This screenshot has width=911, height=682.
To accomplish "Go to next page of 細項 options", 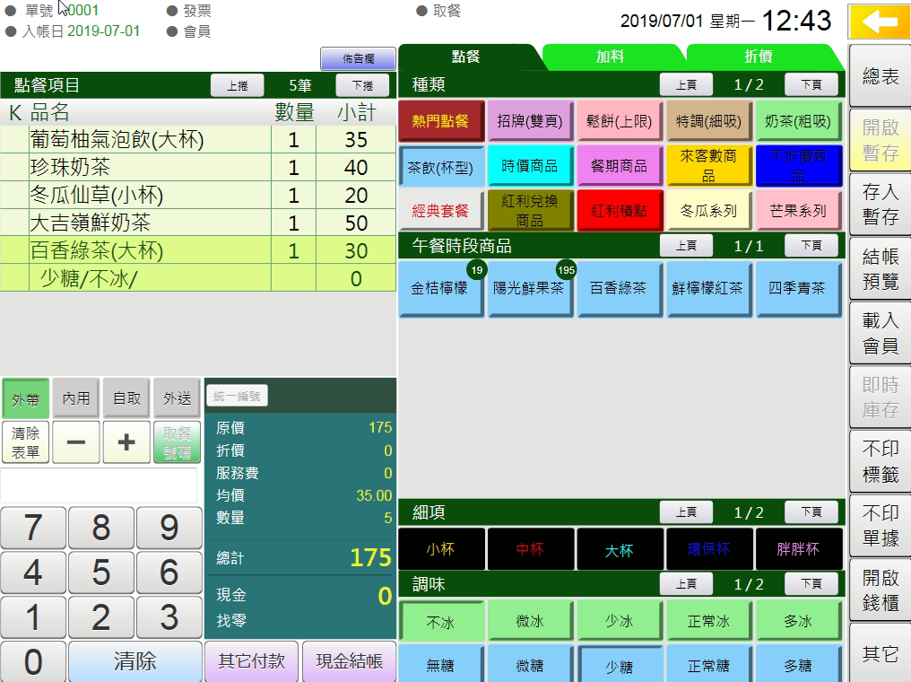I will [x=811, y=512].
